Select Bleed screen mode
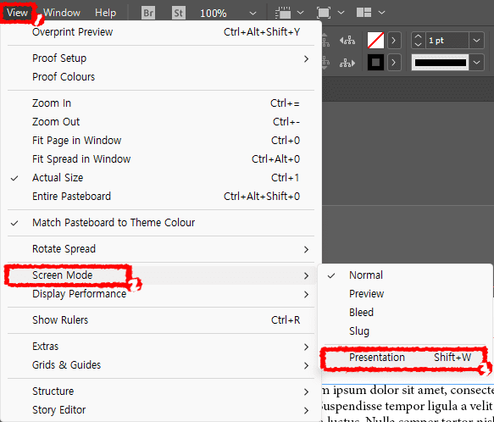 point(405,313)
